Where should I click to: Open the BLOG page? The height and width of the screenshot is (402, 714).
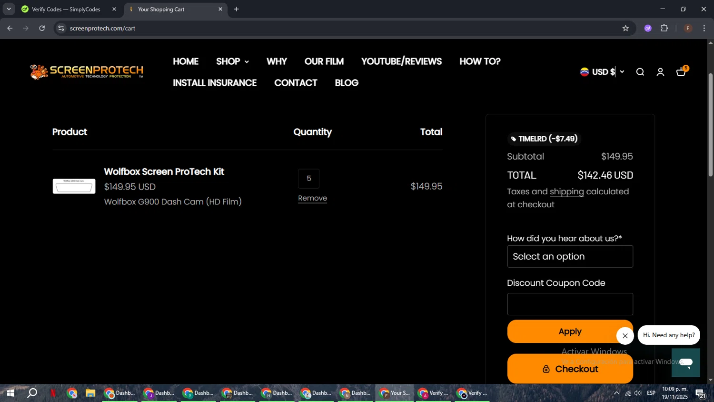(x=347, y=83)
